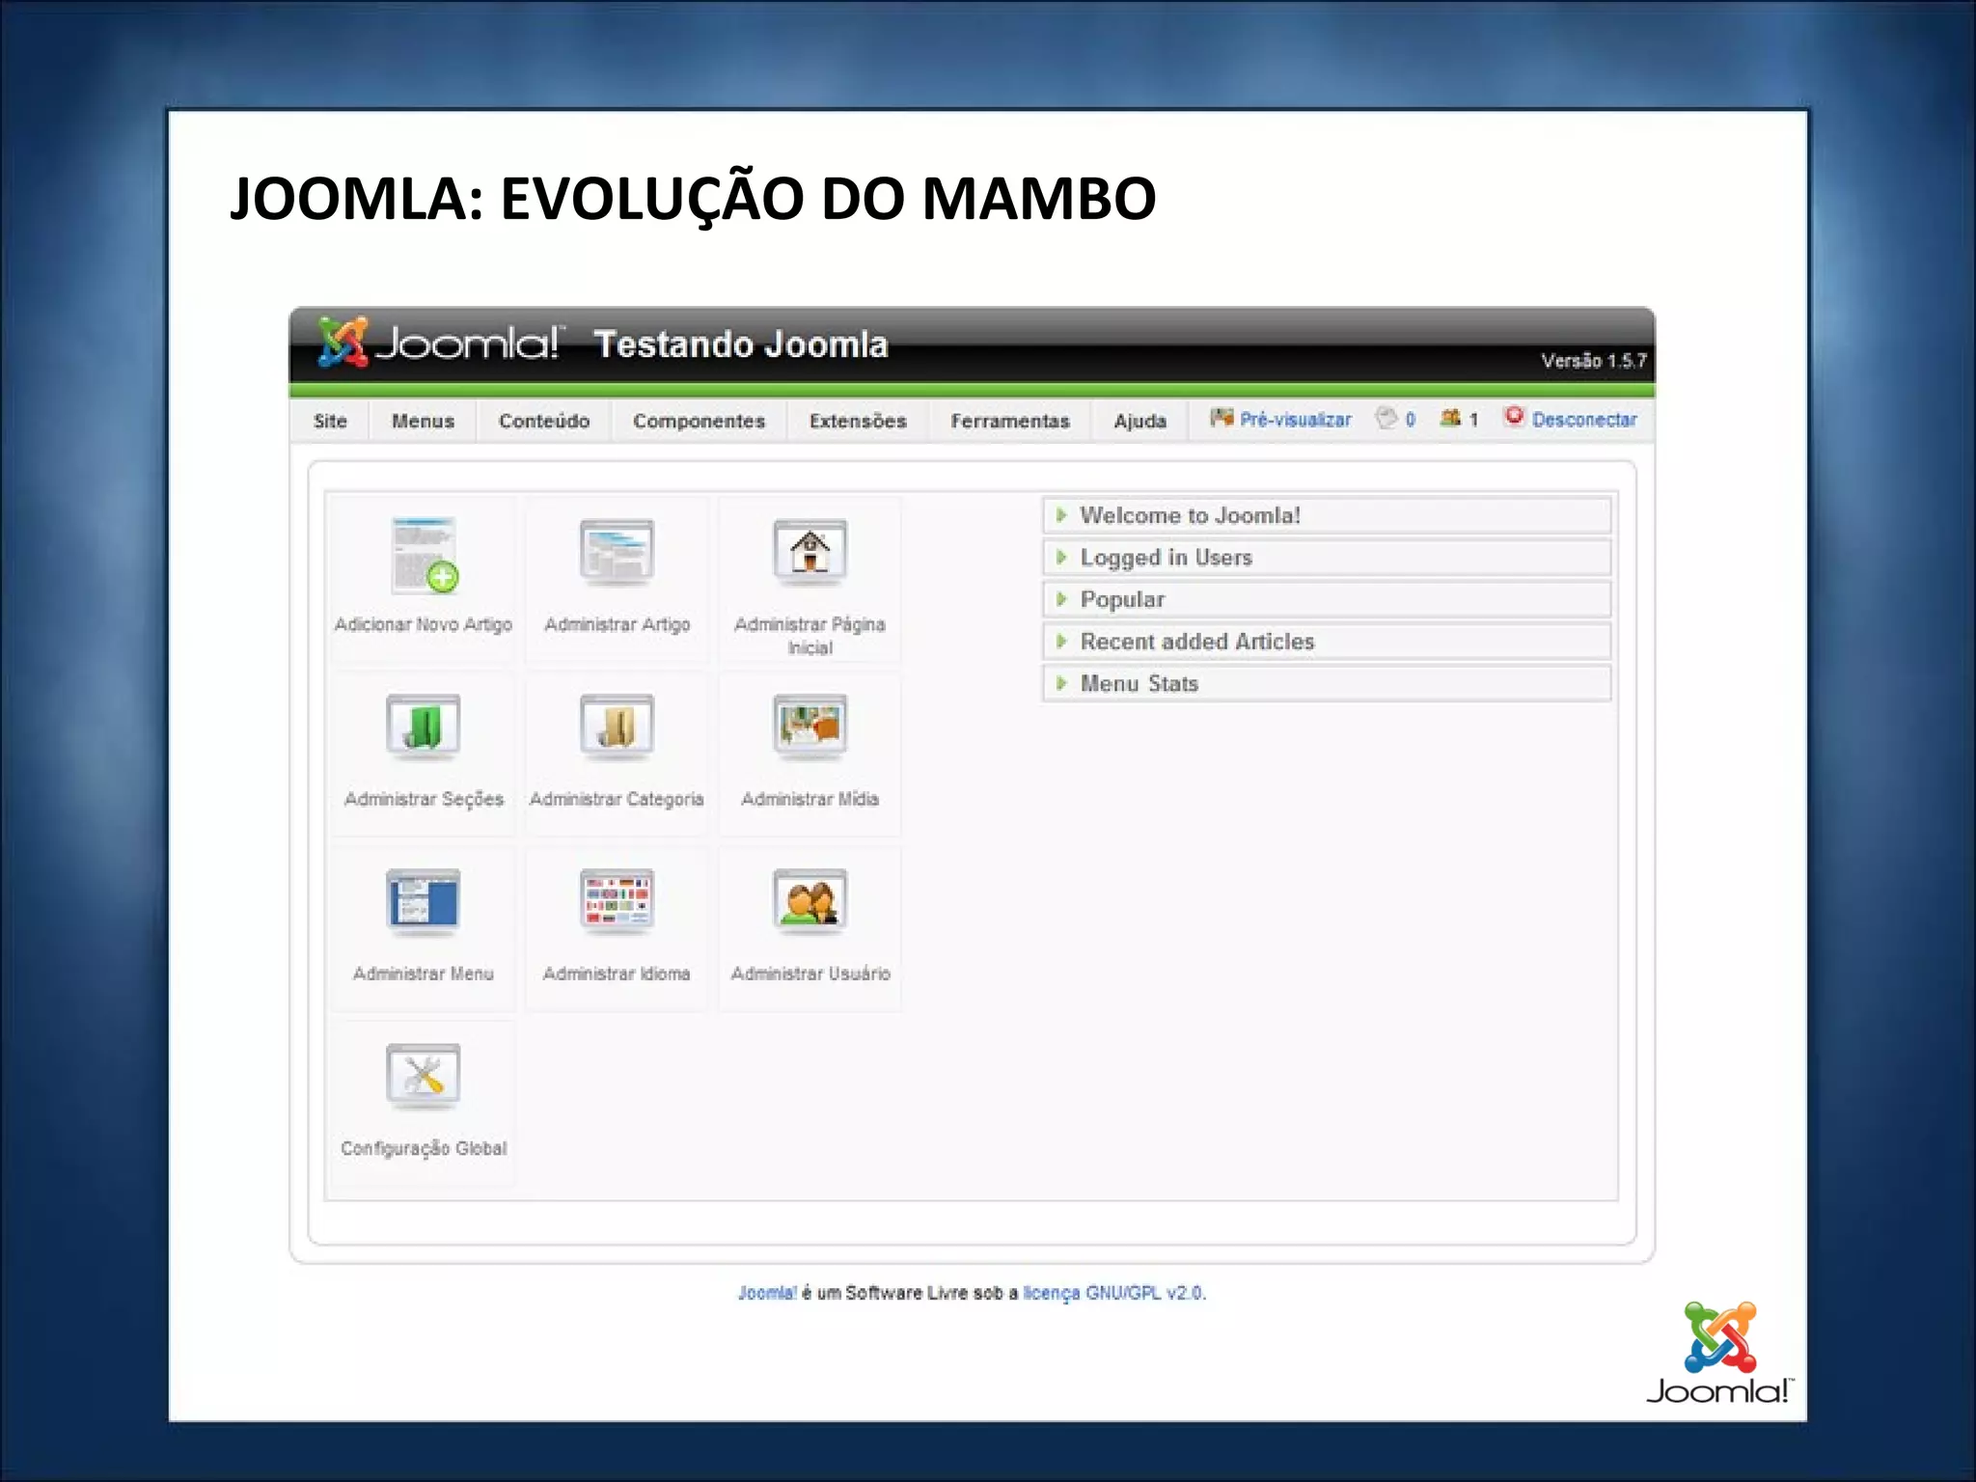Open the Site menu
Image resolution: width=1976 pixels, height=1482 pixels.
tap(330, 421)
